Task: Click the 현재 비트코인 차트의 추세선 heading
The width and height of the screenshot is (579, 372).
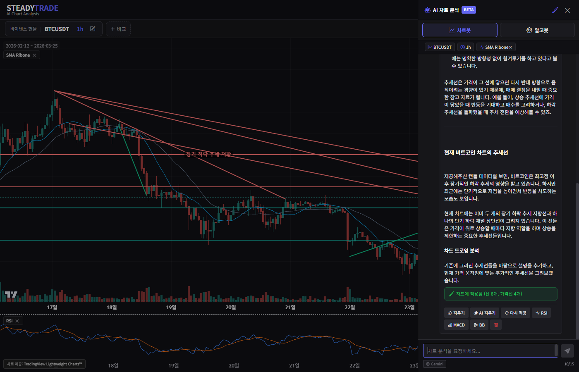Action: coord(476,153)
